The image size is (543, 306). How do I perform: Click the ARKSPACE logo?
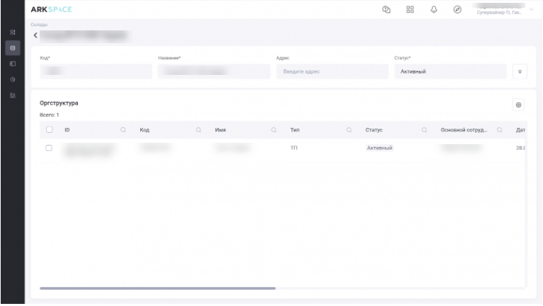[x=51, y=9]
